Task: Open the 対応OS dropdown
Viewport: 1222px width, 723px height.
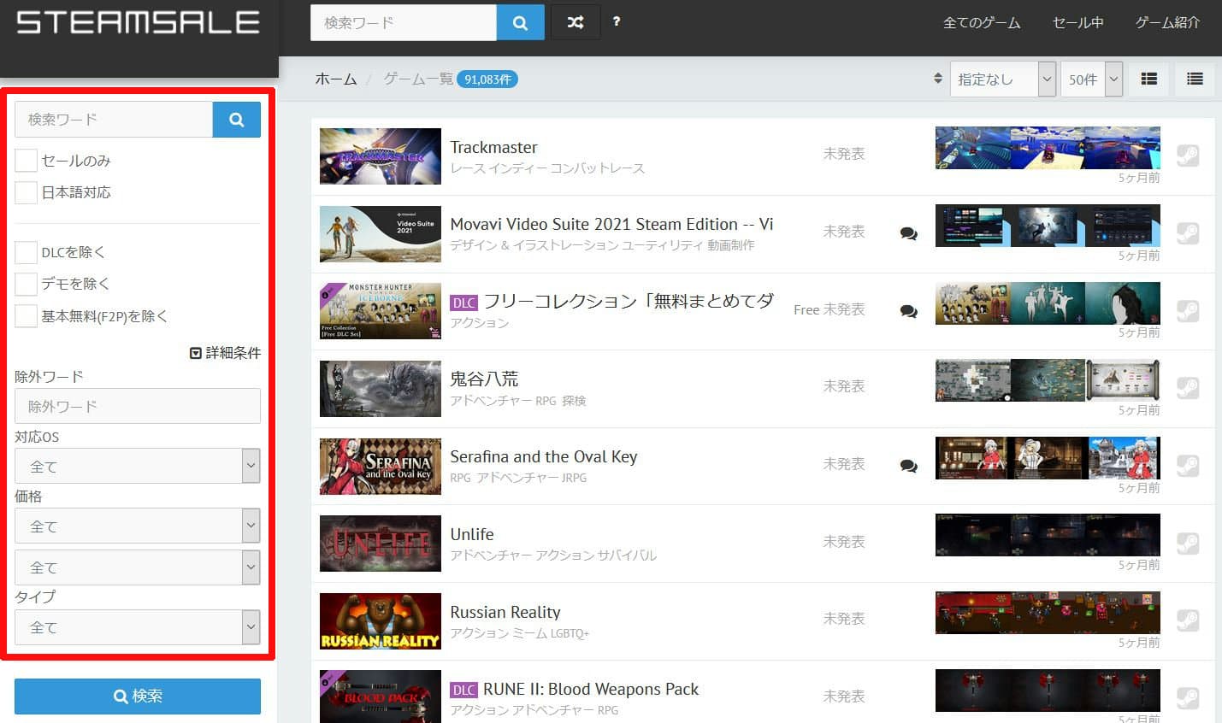Action: [x=138, y=467]
